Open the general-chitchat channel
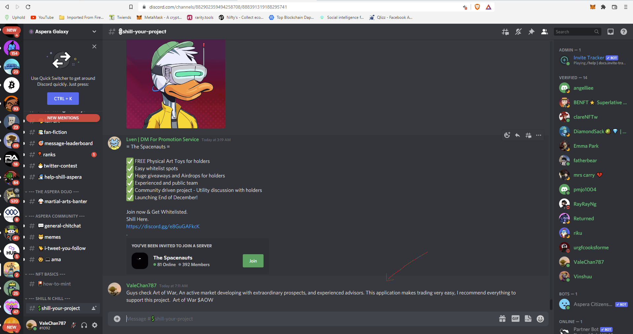633x334 pixels. click(x=63, y=226)
